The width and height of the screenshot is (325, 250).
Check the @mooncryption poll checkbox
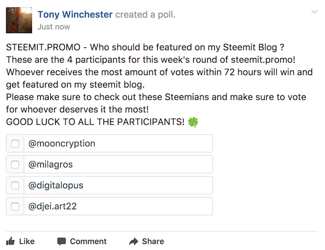[x=15, y=143]
